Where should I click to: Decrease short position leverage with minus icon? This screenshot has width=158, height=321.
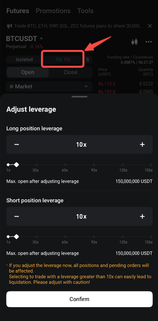17,216
